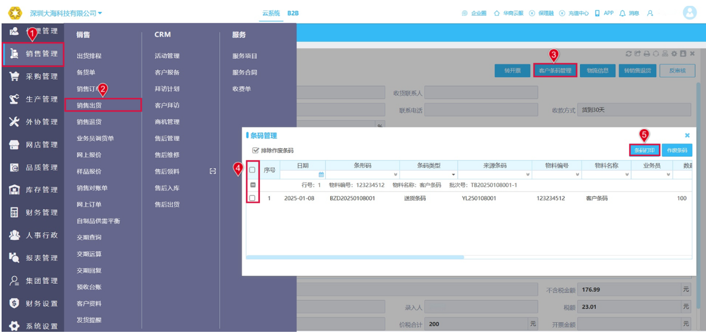The height and width of the screenshot is (335, 706).
Task: Click the 反审核 button
Action: [677, 70]
